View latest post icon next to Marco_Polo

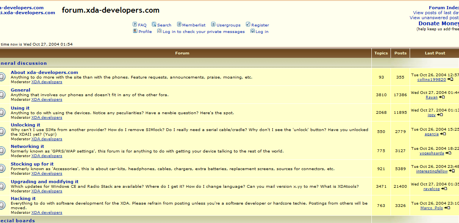click(x=447, y=208)
